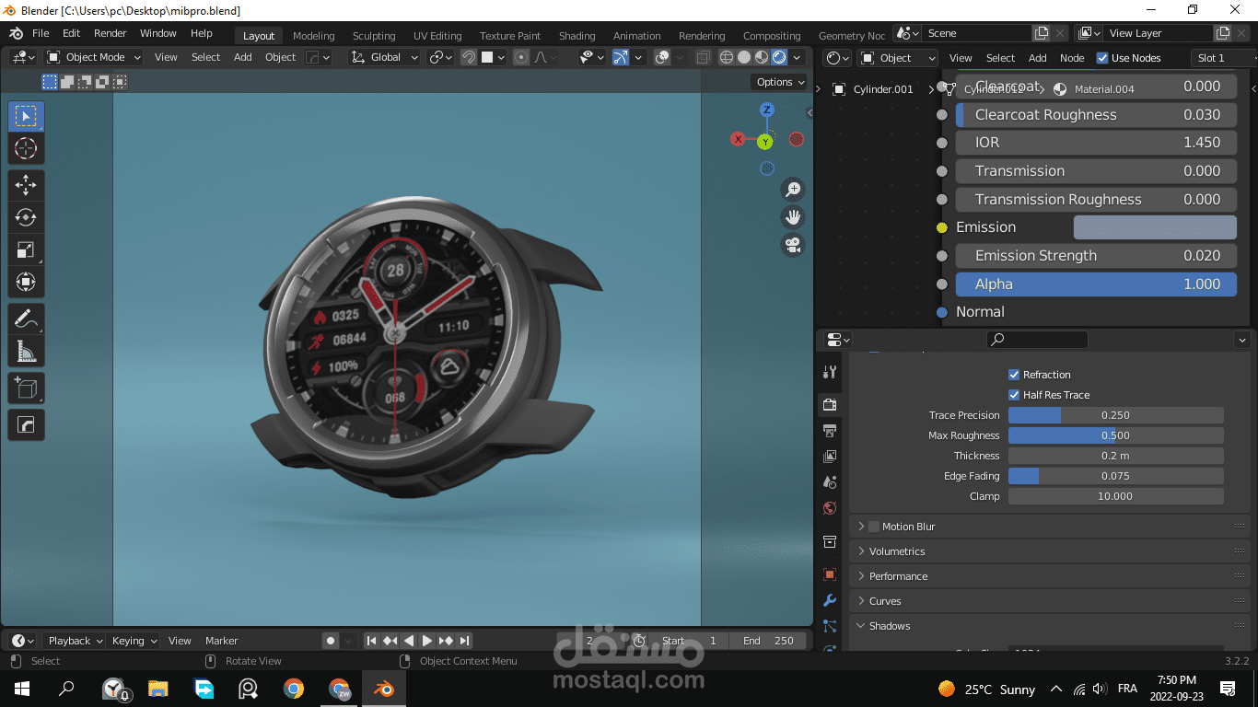Click the viewport zoom magnifier gizmo
1258x707 pixels.
[x=792, y=190]
